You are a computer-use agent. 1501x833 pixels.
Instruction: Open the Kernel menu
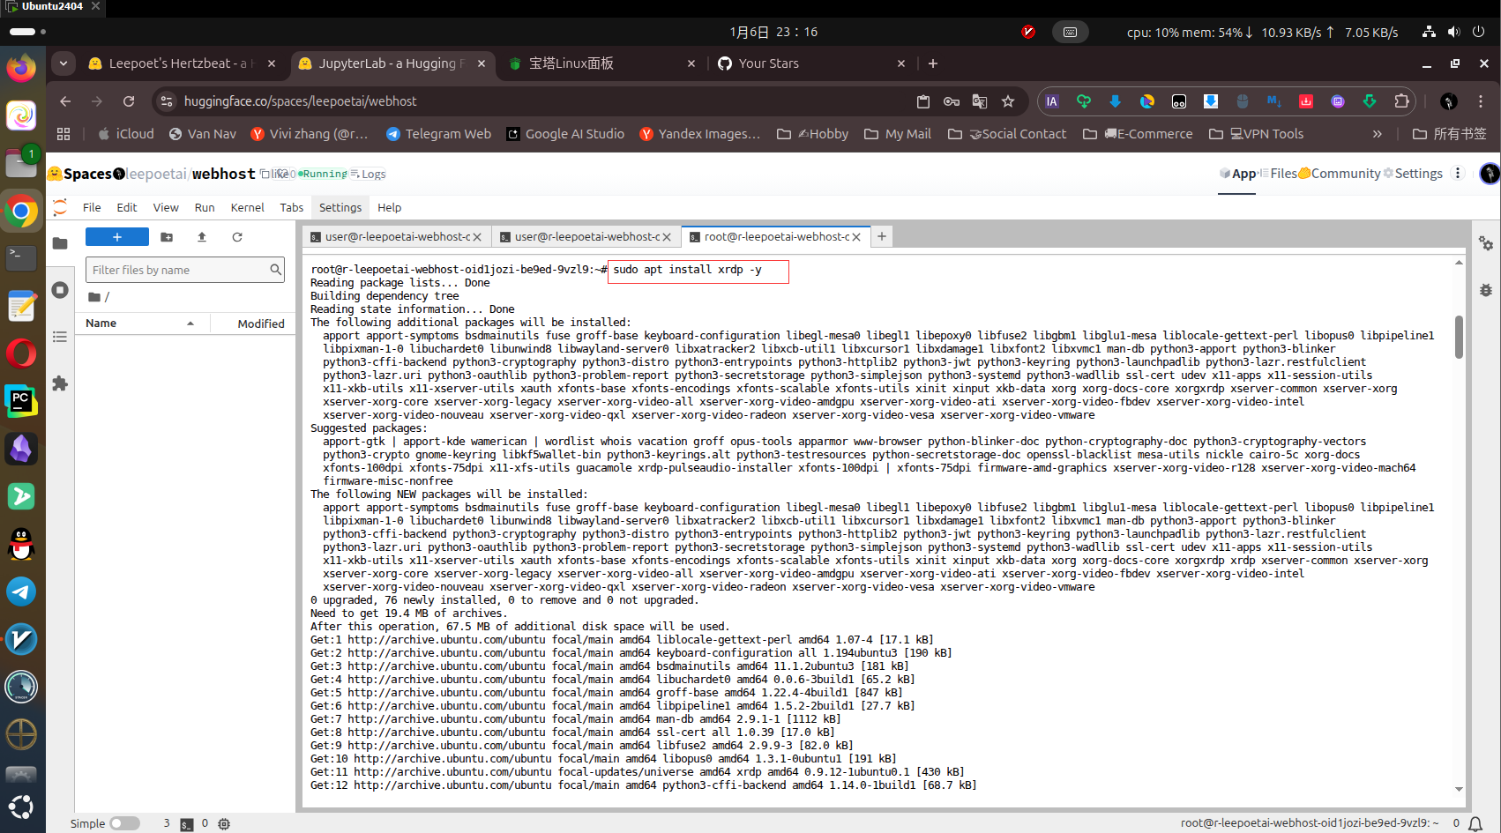point(247,208)
